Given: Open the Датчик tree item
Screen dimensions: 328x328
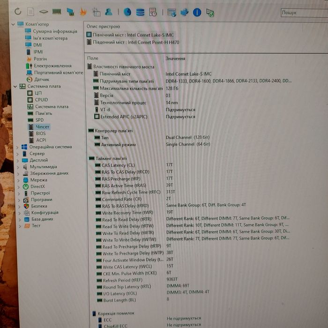Looking at the screenshot, I should click(x=38, y=80).
